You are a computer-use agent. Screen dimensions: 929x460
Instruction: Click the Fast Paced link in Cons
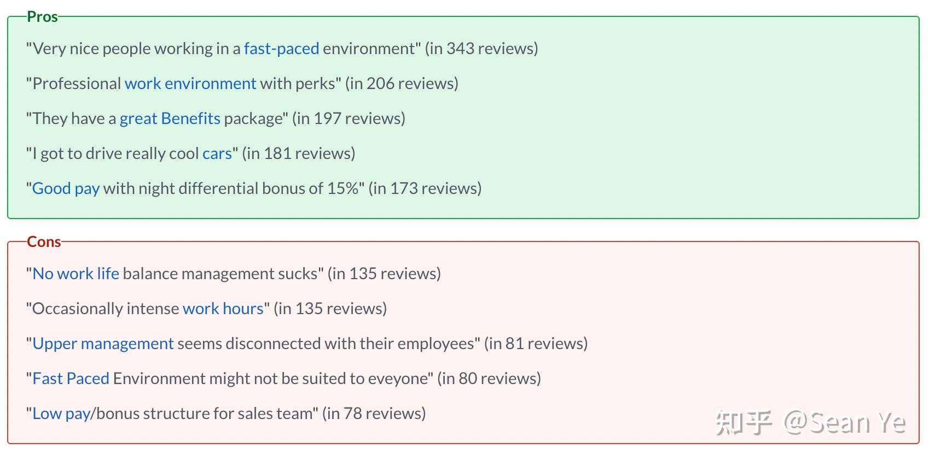pyautogui.click(x=71, y=379)
